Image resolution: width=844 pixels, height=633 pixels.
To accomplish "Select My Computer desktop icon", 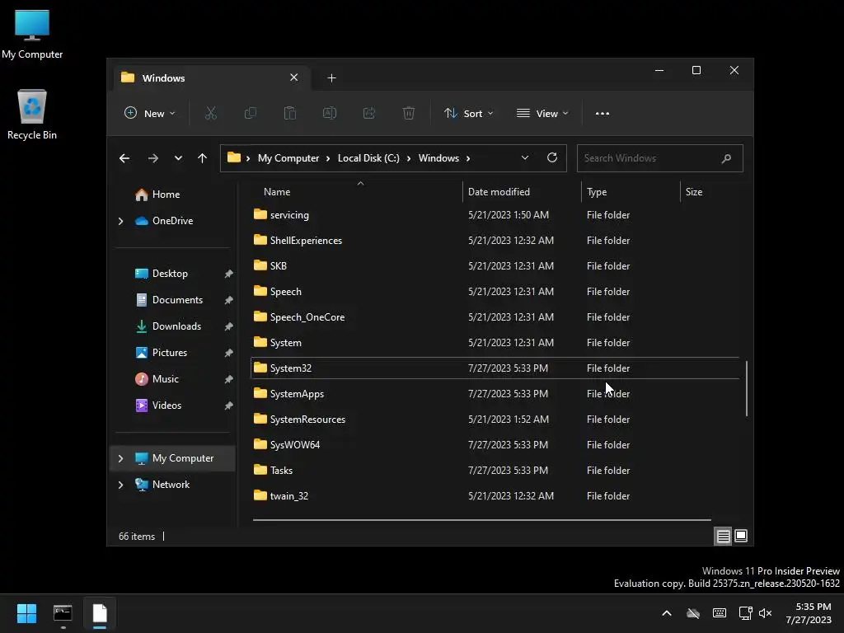I will click(32, 34).
